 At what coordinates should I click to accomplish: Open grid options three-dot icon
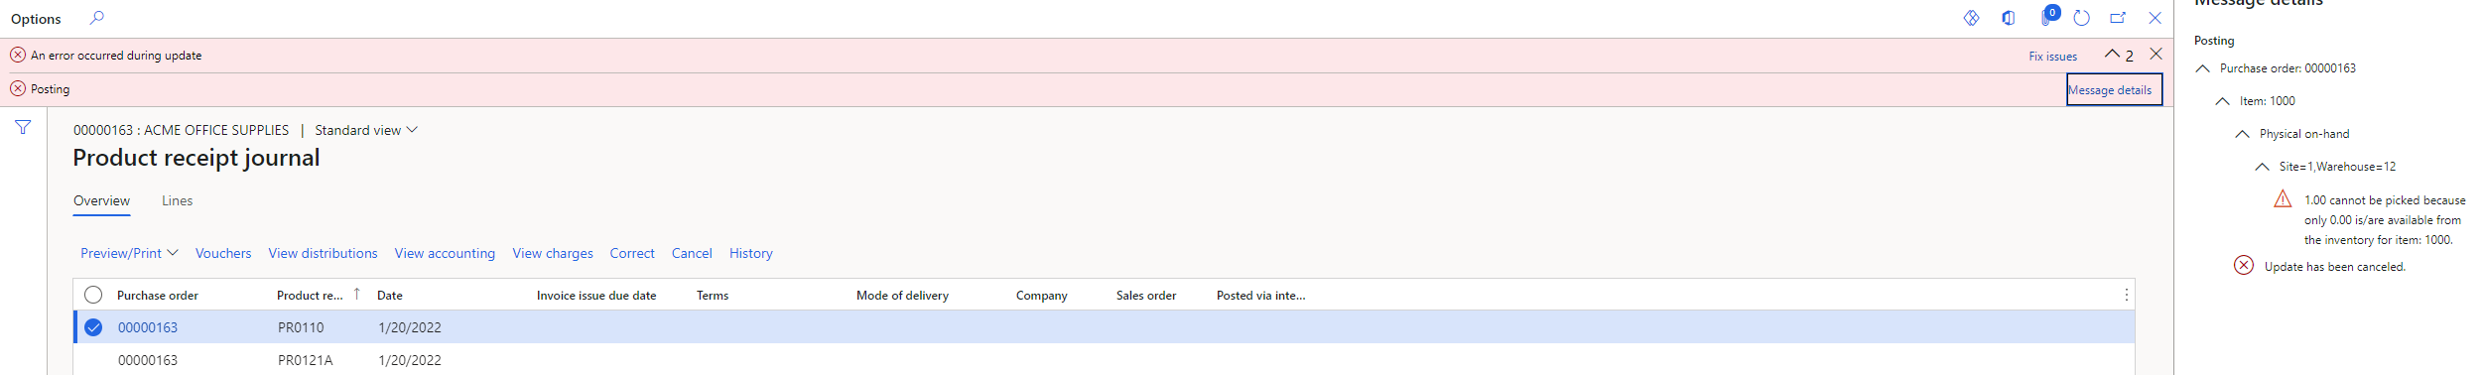(2126, 295)
